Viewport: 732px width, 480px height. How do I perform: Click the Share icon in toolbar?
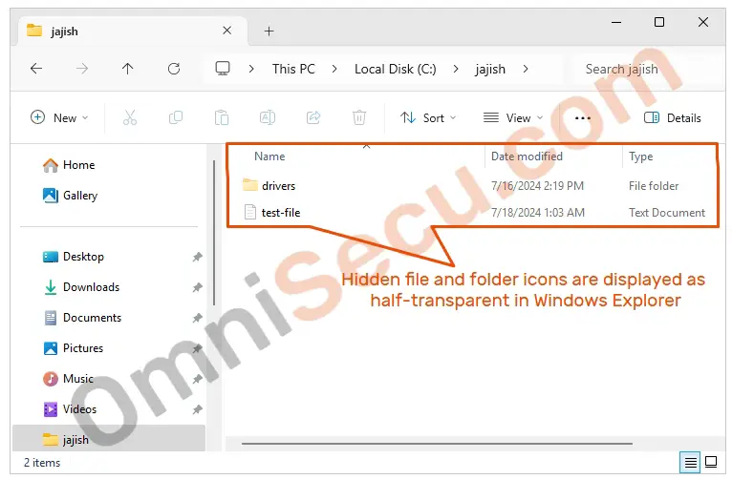point(313,117)
